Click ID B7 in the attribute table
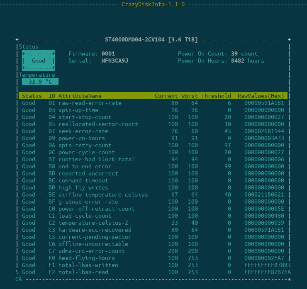Screen dimensions: 307x289 click(x=52, y=159)
